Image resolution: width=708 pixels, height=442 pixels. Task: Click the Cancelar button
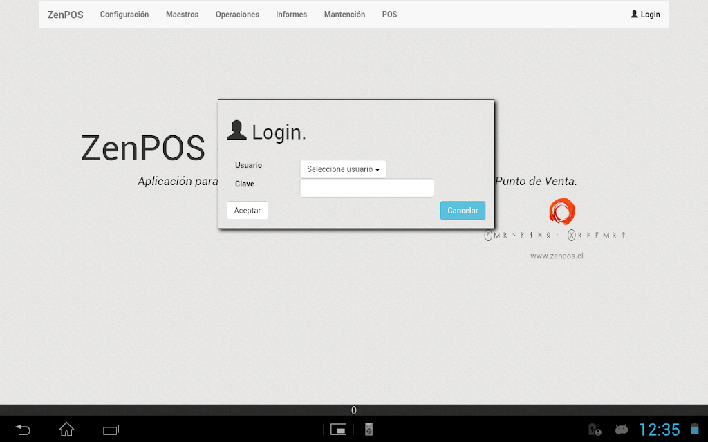463,211
